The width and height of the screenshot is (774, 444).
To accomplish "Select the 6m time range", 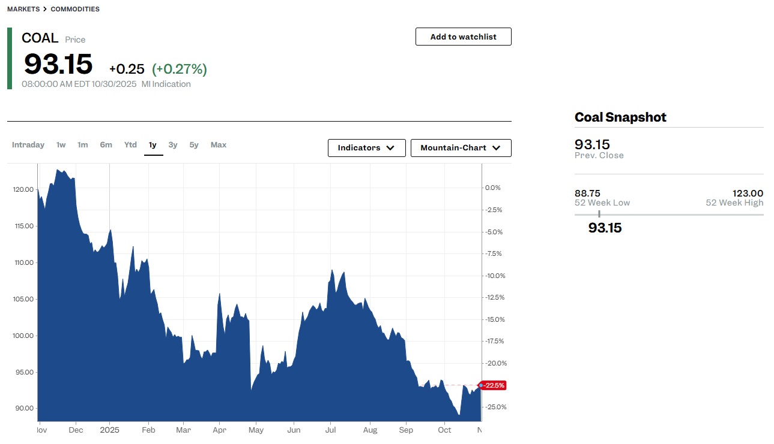I will (106, 144).
